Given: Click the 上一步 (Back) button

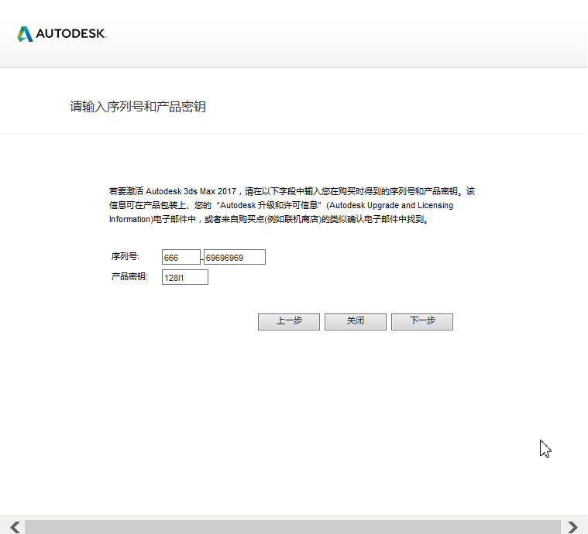Looking at the screenshot, I should pyautogui.click(x=289, y=321).
